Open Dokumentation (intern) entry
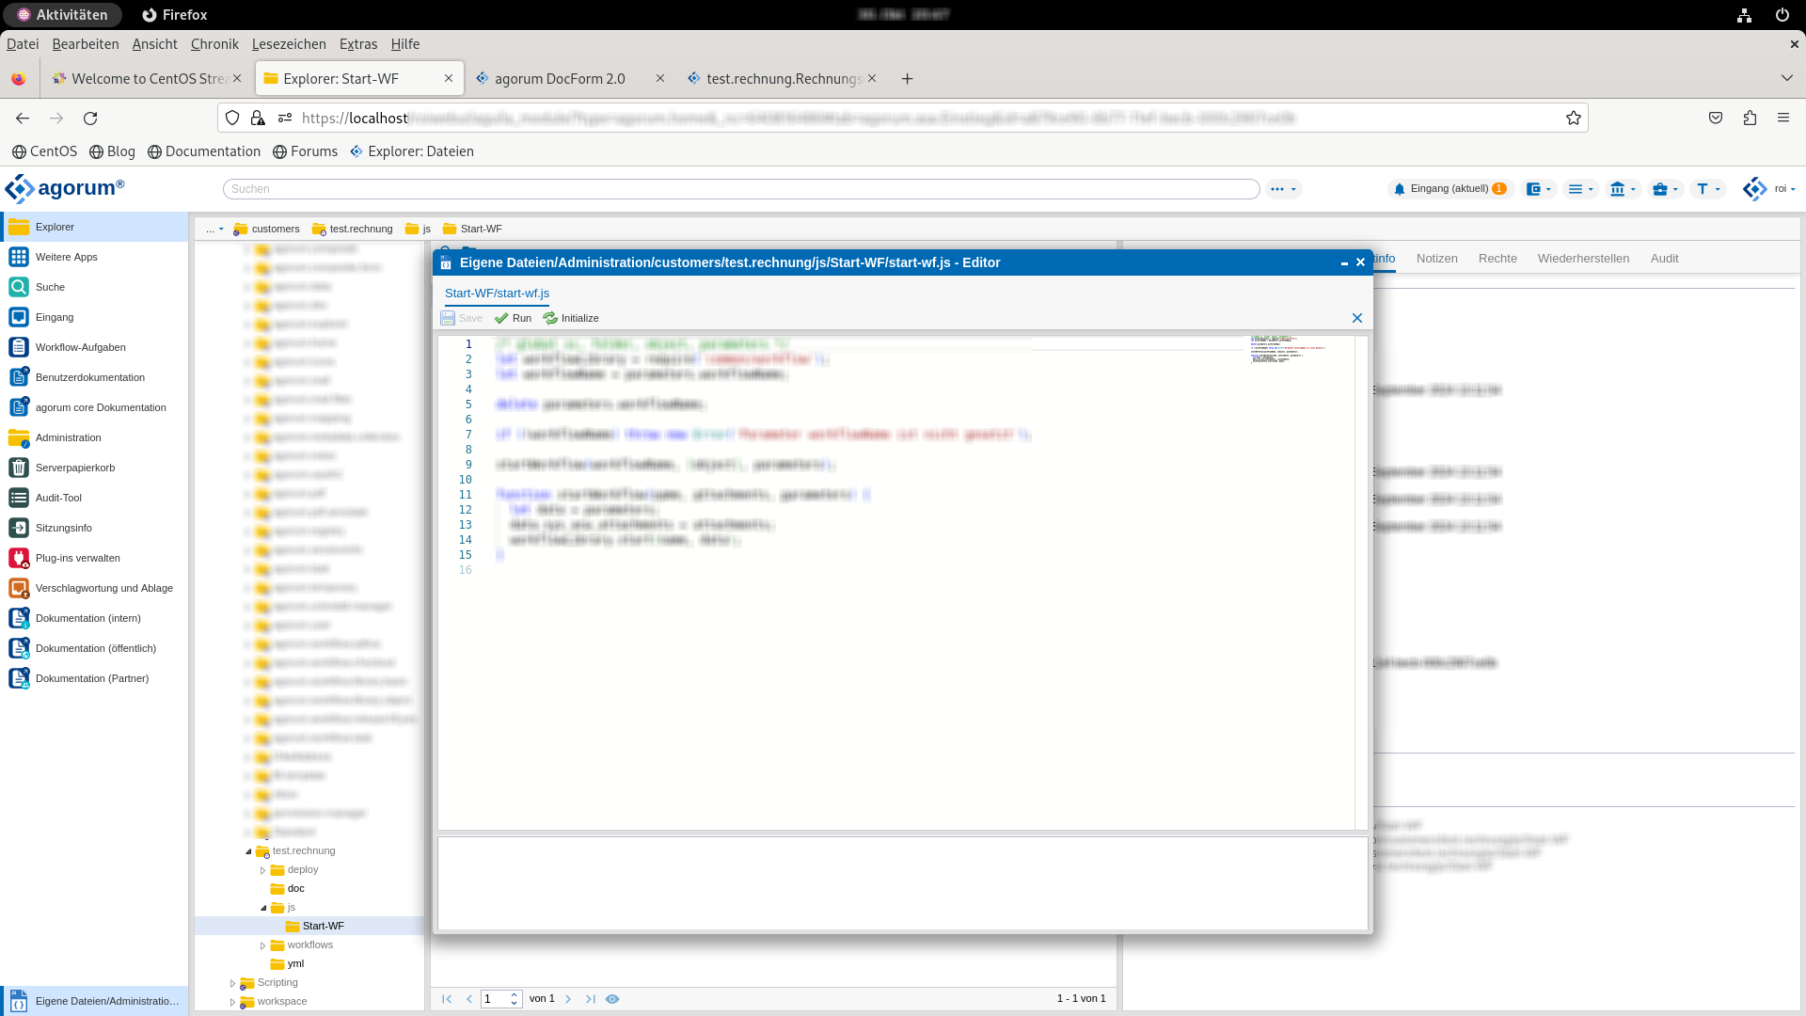Screen dimensions: 1806x1016 coord(94,618)
